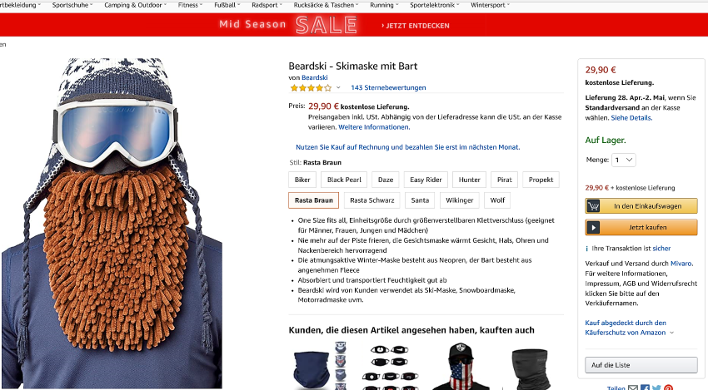Share on Twitter bird icon
This screenshot has width=708, height=390.
coord(656,388)
